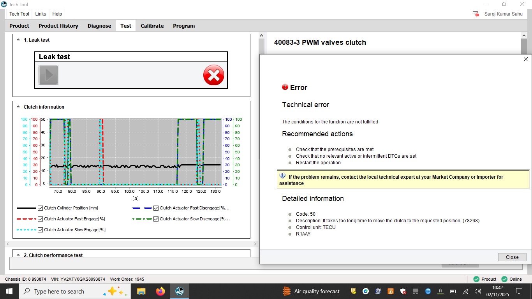Switch to the Program tab

[x=184, y=26]
